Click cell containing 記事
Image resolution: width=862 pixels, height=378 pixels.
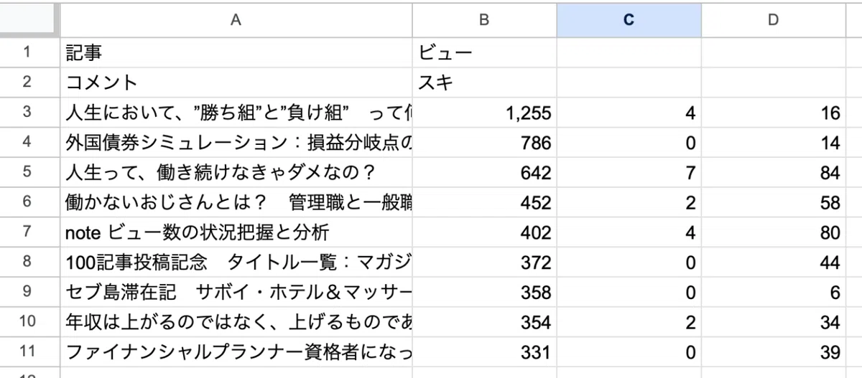236,52
